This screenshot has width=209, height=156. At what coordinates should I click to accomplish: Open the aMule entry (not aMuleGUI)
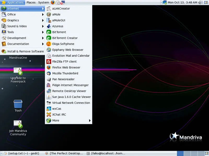[68, 14]
